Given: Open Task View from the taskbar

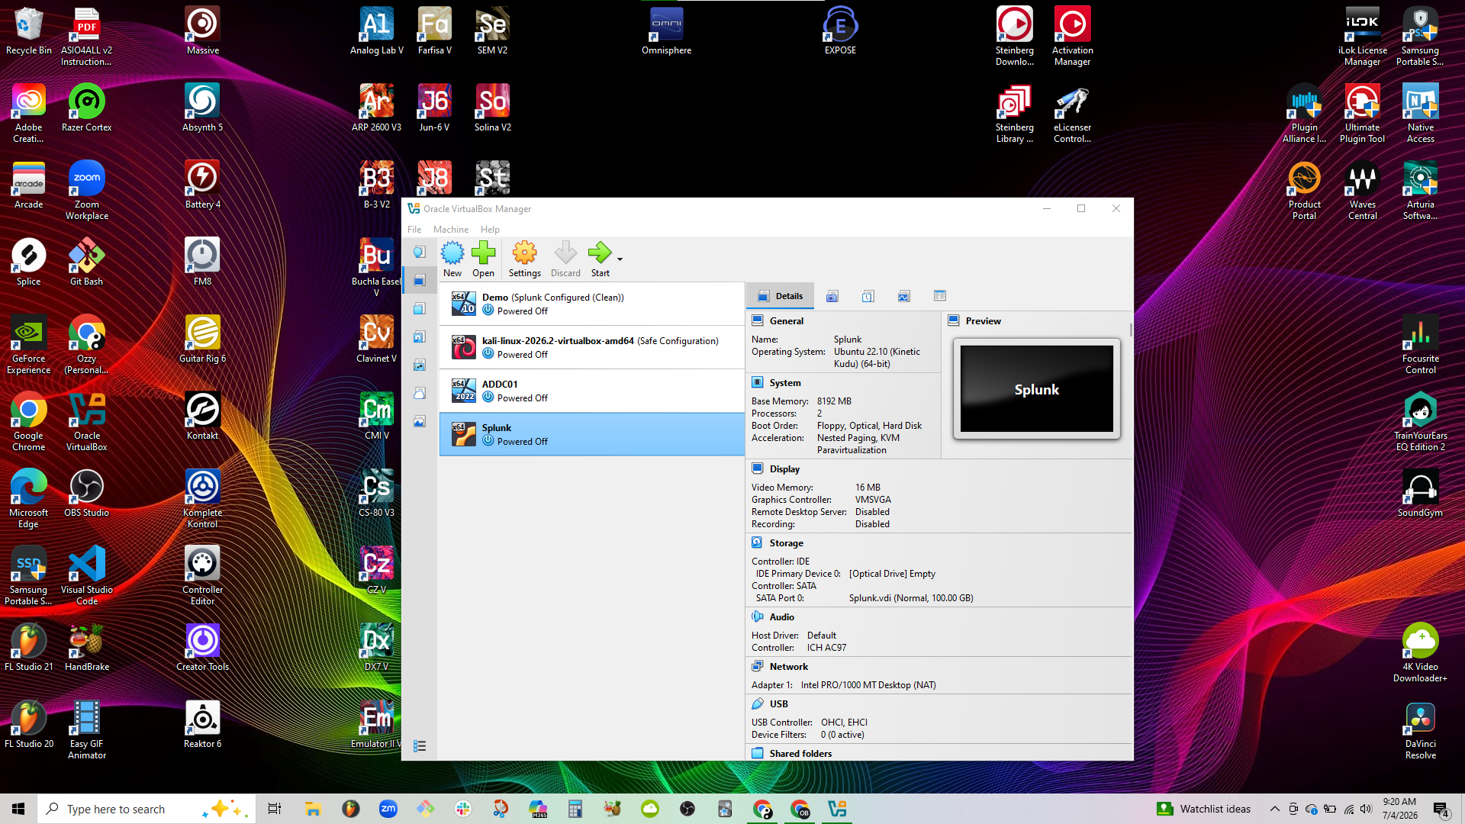Looking at the screenshot, I should pos(275,809).
